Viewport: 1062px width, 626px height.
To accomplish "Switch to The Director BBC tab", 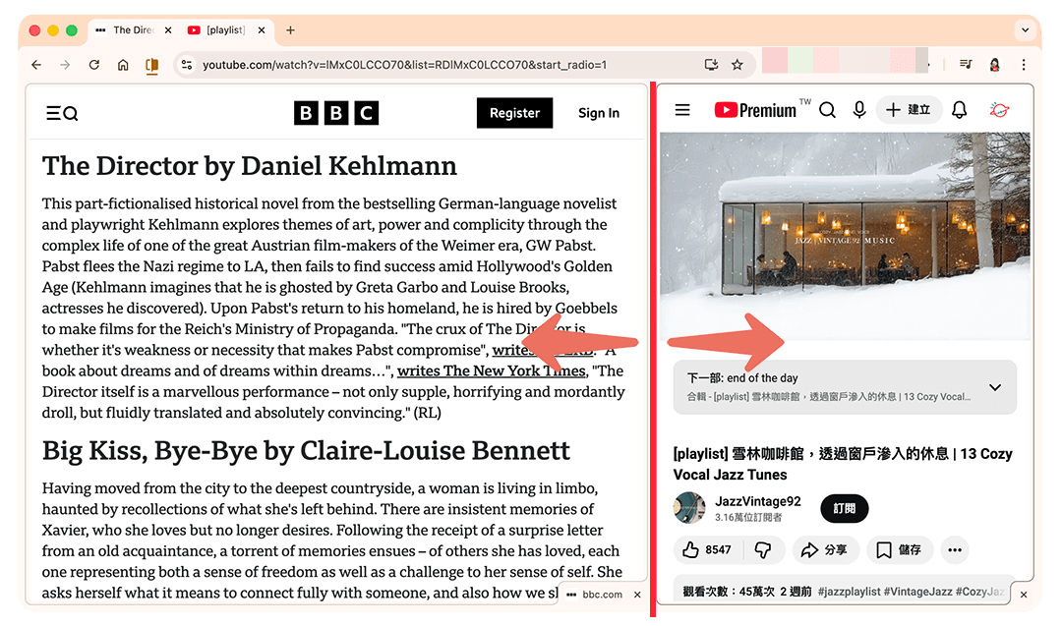I will pos(128,30).
